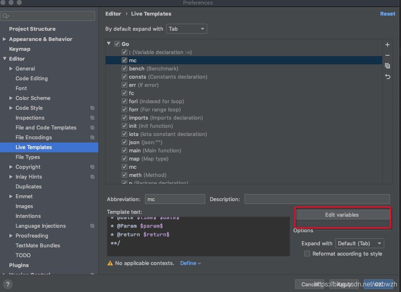Click the warning icon next to No applicable contexts
The image size is (401, 292).
(110, 263)
